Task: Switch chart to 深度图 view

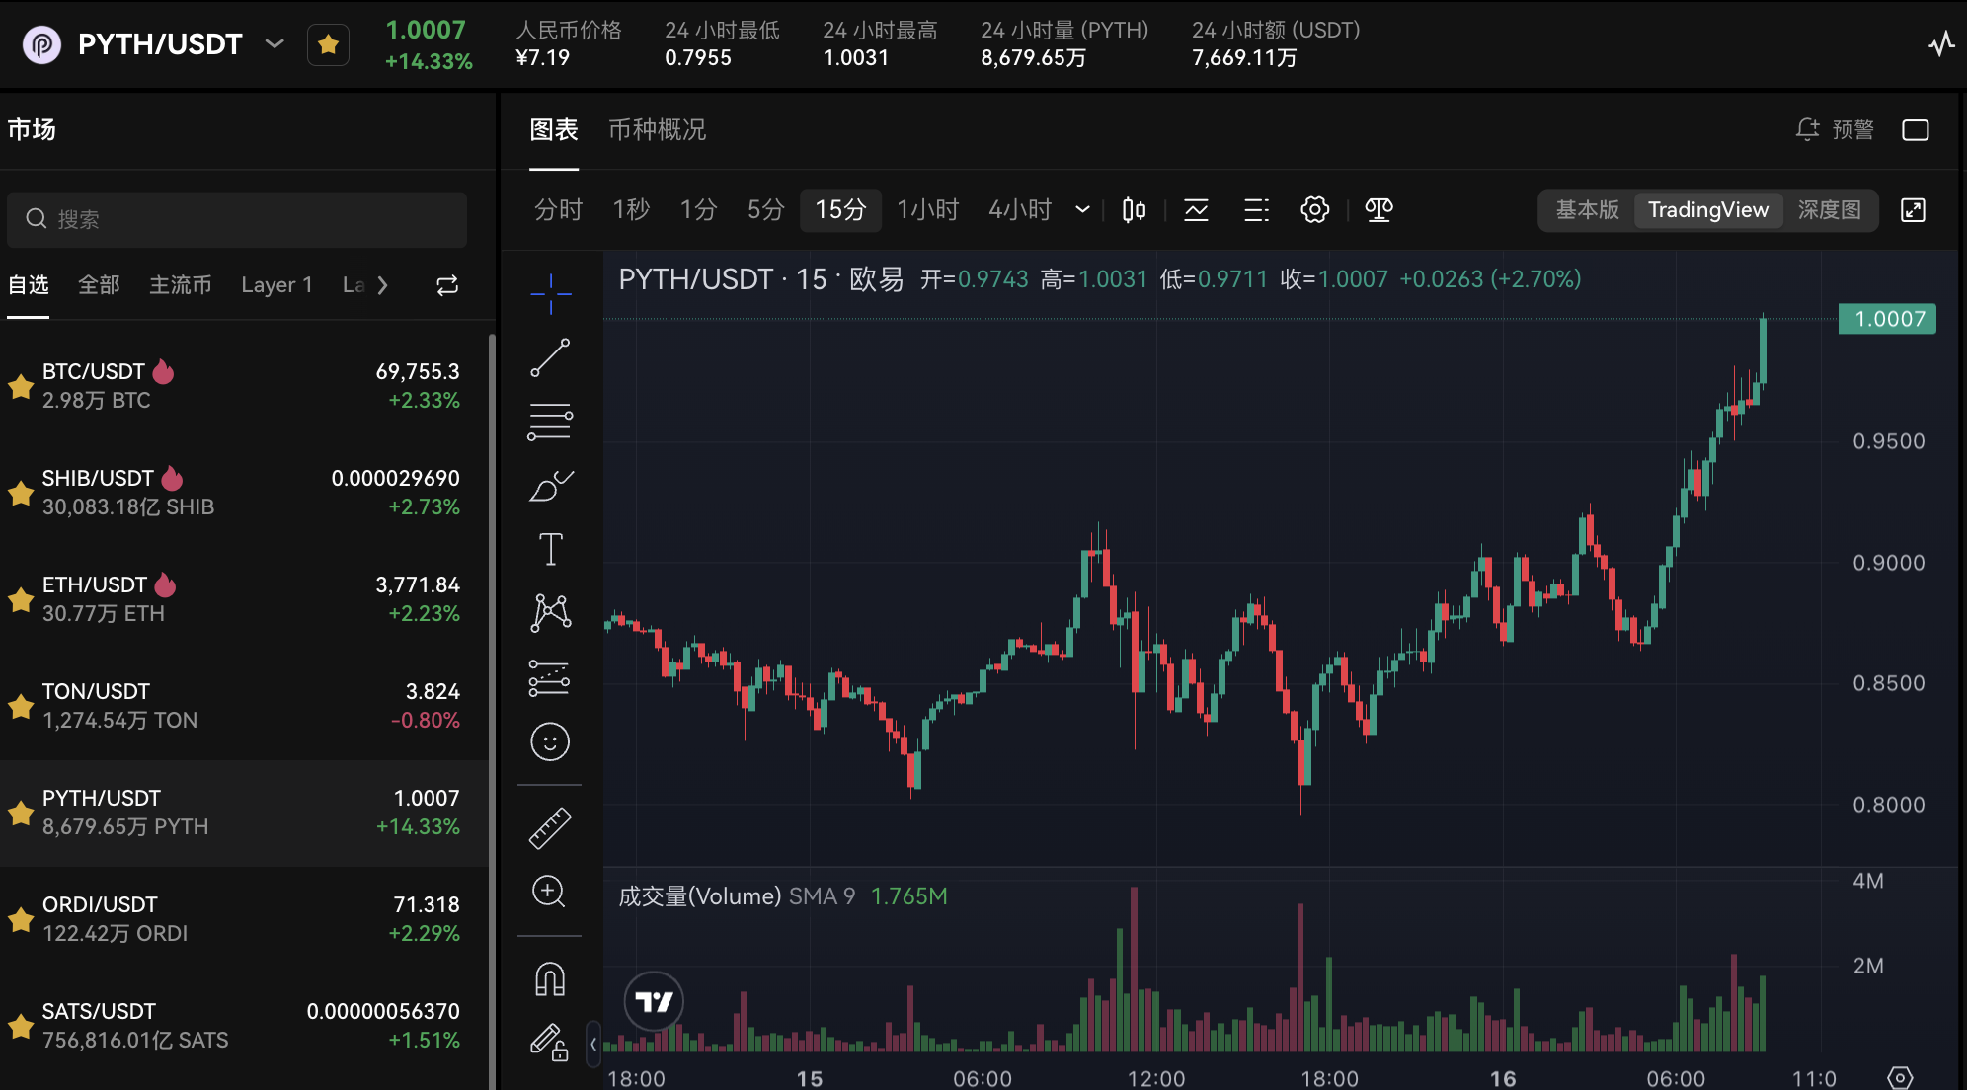Action: click(1829, 209)
